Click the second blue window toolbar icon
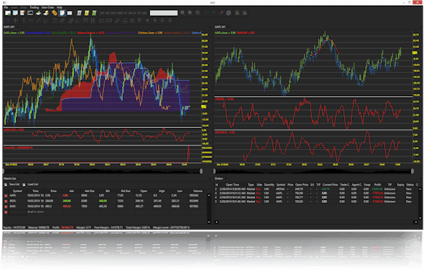This screenshot has width=424, height=270. pyautogui.click(x=15, y=12)
